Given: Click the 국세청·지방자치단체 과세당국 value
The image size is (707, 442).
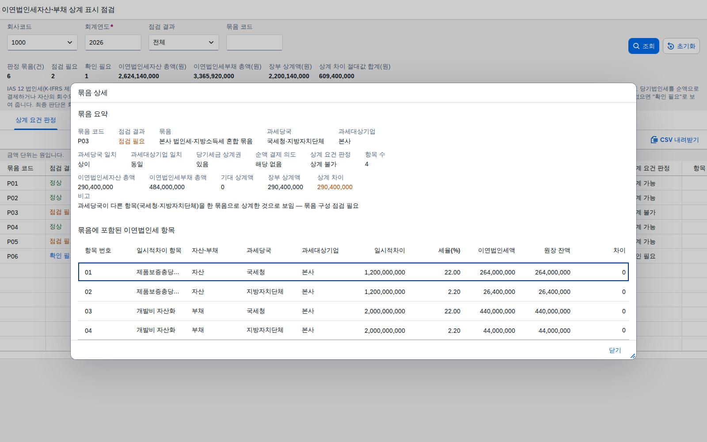Looking at the screenshot, I should (x=296, y=141).
